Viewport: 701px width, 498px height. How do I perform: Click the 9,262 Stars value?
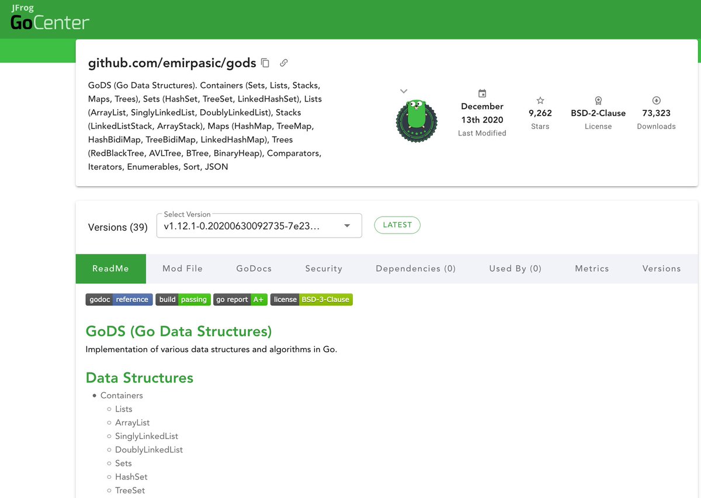540,113
